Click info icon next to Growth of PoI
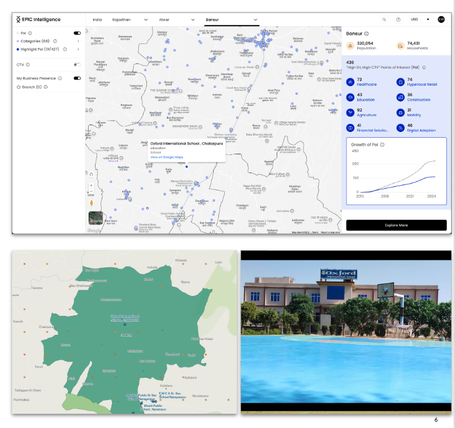 pos(382,145)
